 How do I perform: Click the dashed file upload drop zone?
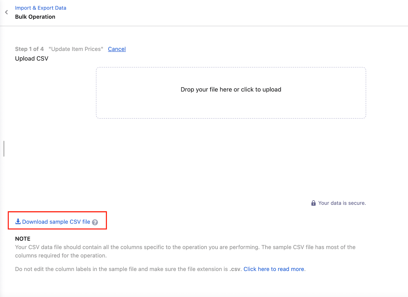click(231, 107)
